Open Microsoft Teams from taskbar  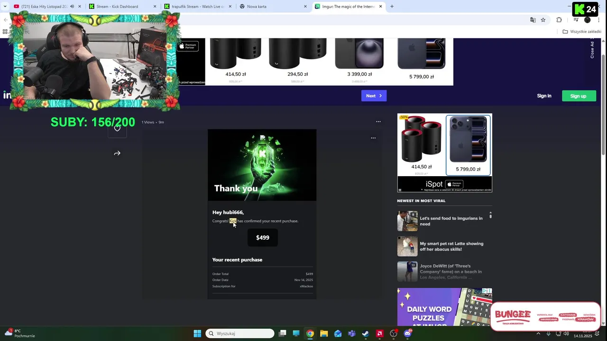point(351,333)
